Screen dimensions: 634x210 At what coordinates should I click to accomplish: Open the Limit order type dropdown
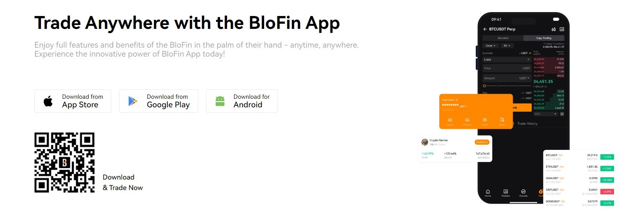point(506,60)
